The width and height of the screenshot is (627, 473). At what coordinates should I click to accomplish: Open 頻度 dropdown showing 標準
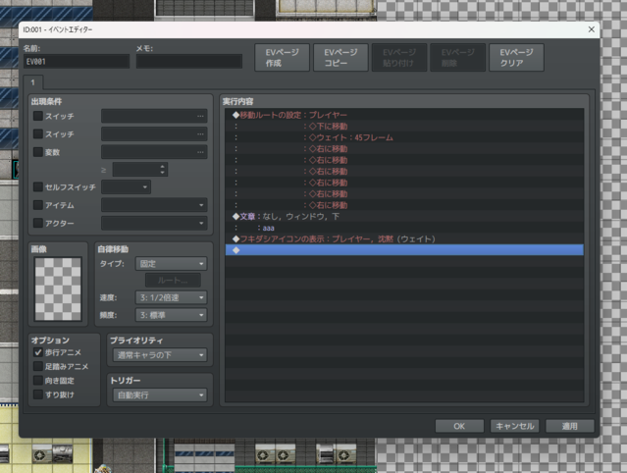pyautogui.click(x=171, y=315)
